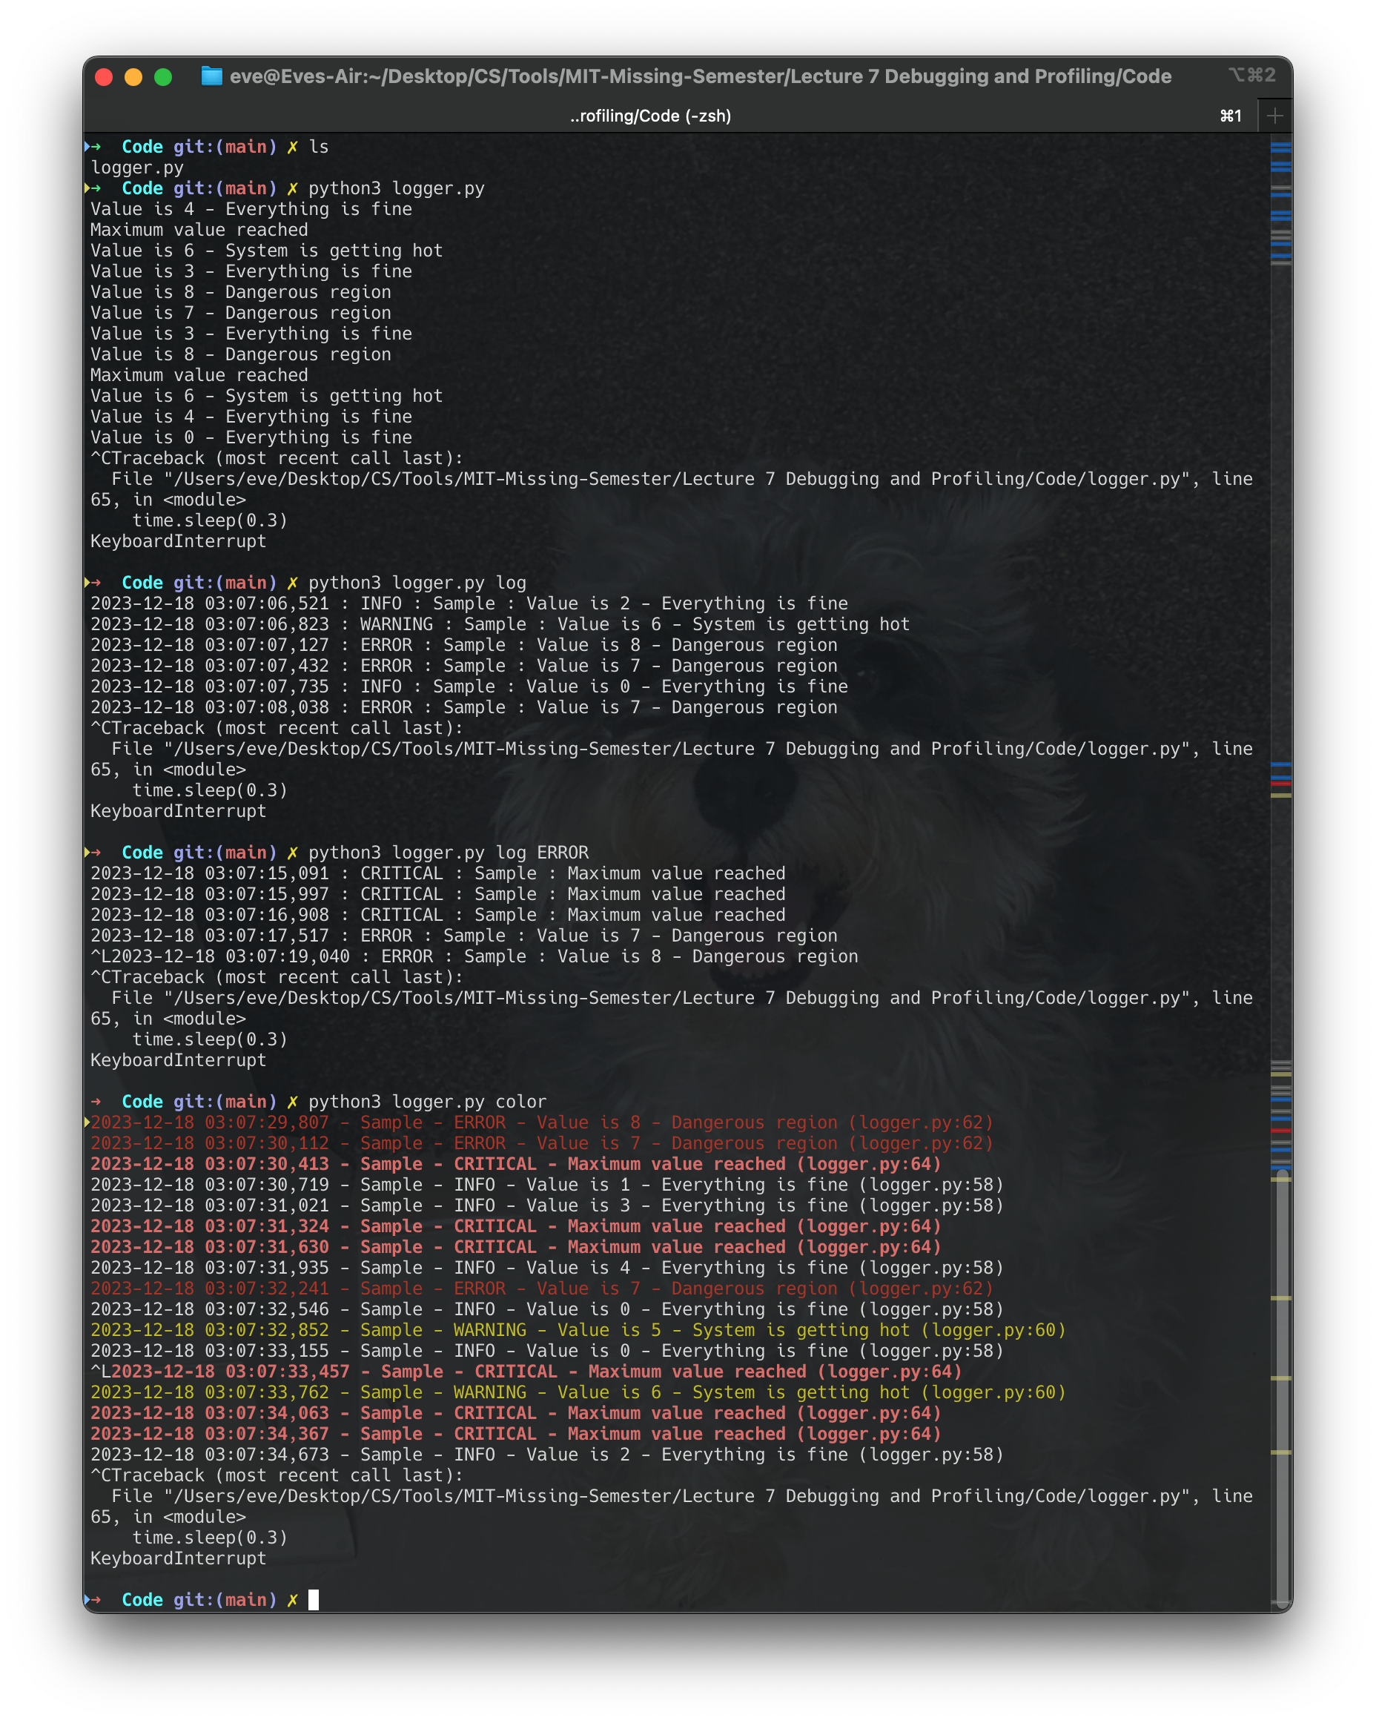This screenshot has width=1376, height=1723.
Task: Click logger.py in the ls output
Action: point(136,167)
